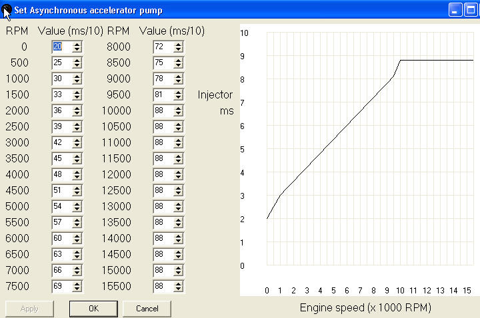Click the Cancel button
This screenshot has height=318, width=480.
pyautogui.click(x=147, y=309)
